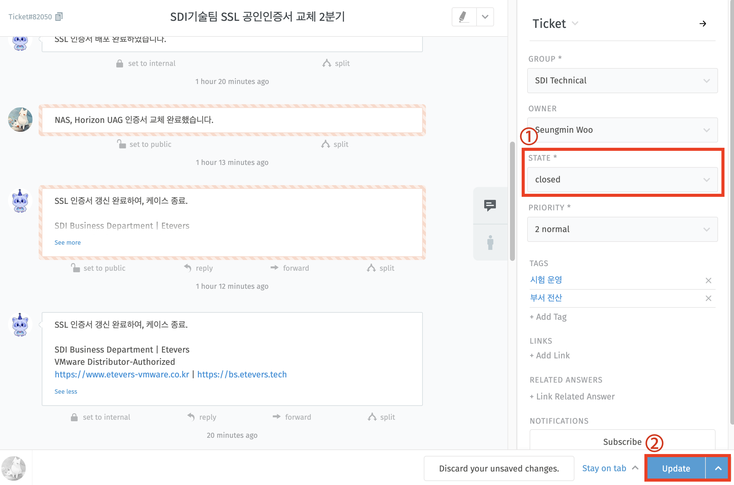Open the PRIORITY dropdown showing 2 normal
This screenshot has width=734, height=485.
coord(622,230)
